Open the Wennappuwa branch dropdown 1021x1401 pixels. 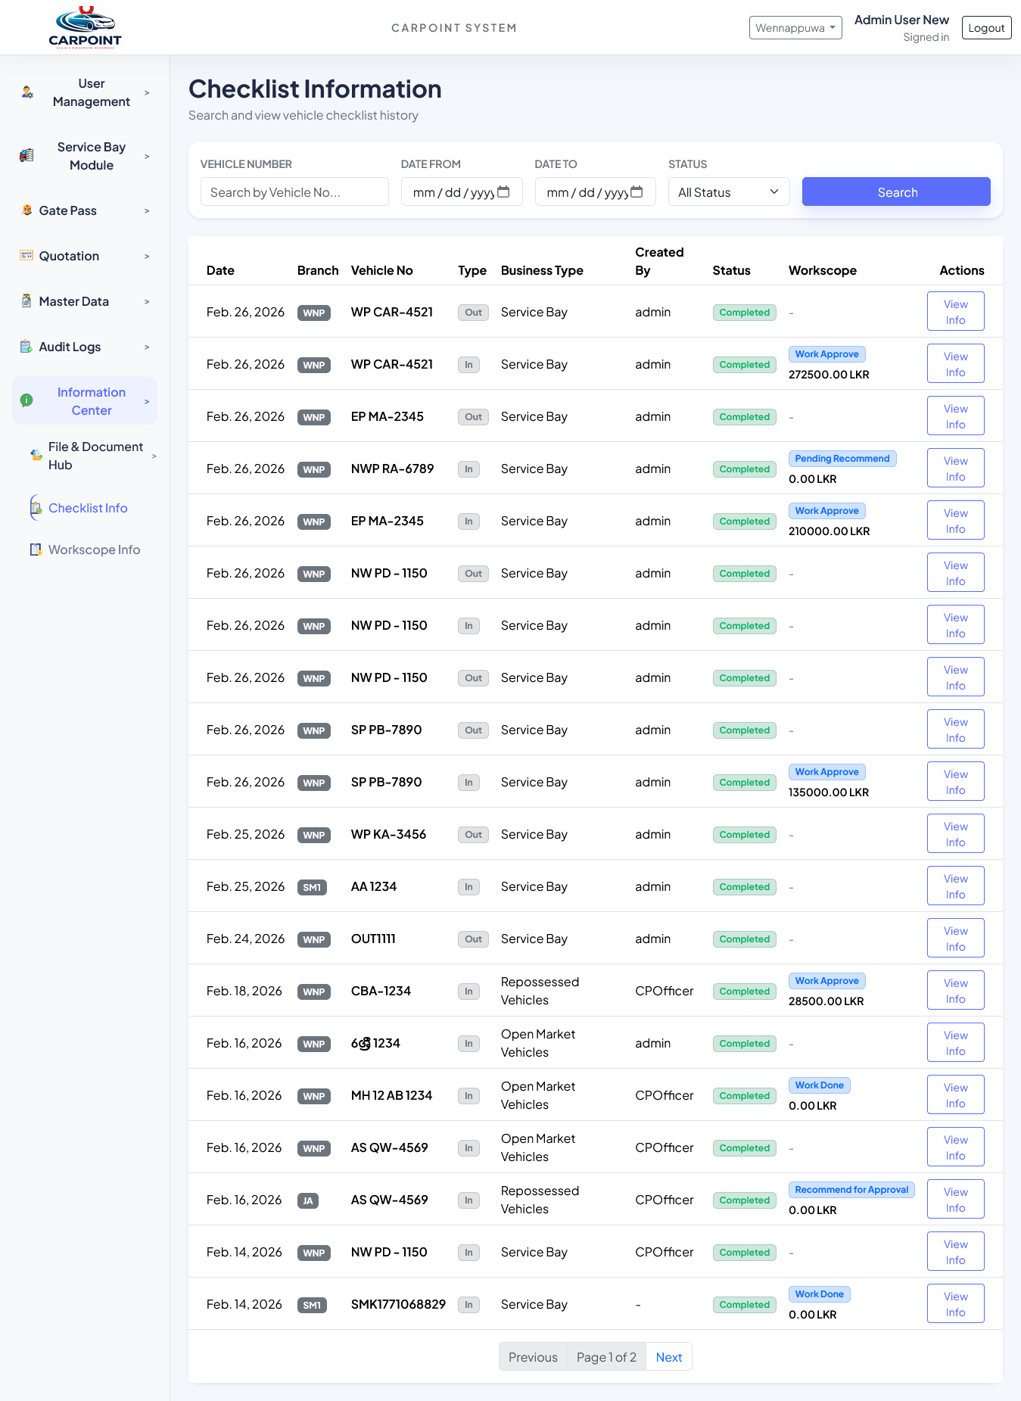pyautogui.click(x=795, y=28)
